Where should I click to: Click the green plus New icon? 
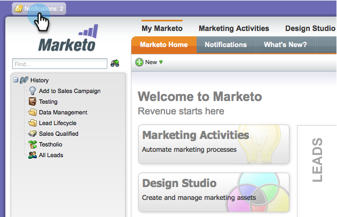(139, 62)
